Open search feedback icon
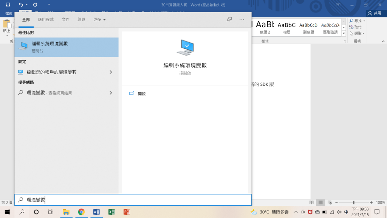Image resolution: width=387 pixels, height=218 pixels. click(x=229, y=20)
